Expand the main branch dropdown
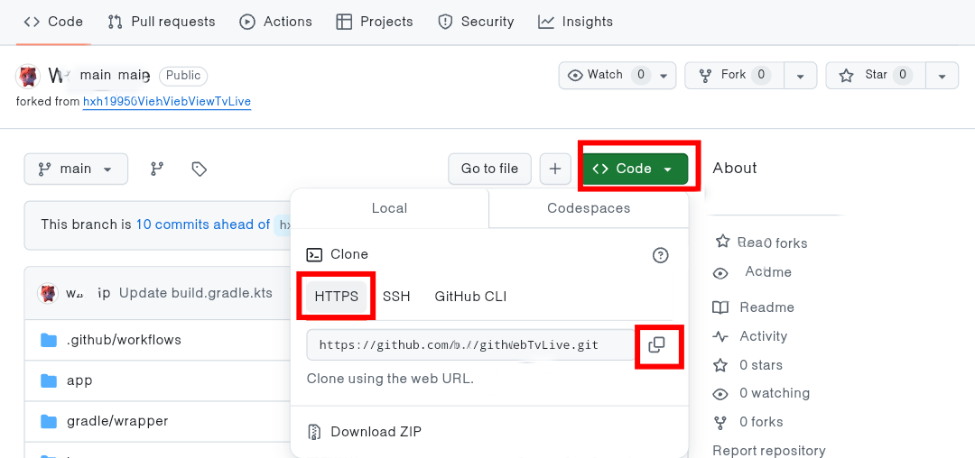This screenshot has height=458, width=975. coord(76,169)
